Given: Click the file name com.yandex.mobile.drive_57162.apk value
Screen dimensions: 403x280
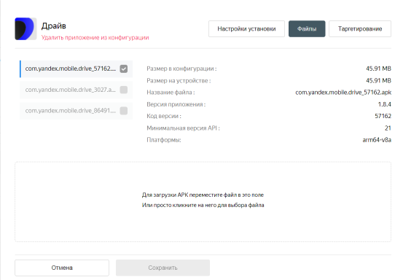Looking at the screenshot, I should (x=343, y=93).
